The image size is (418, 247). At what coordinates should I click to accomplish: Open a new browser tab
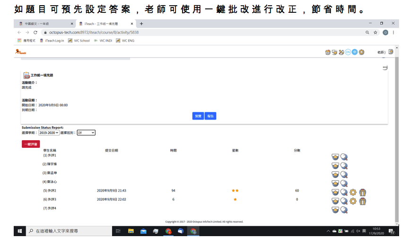tap(141, 24)
